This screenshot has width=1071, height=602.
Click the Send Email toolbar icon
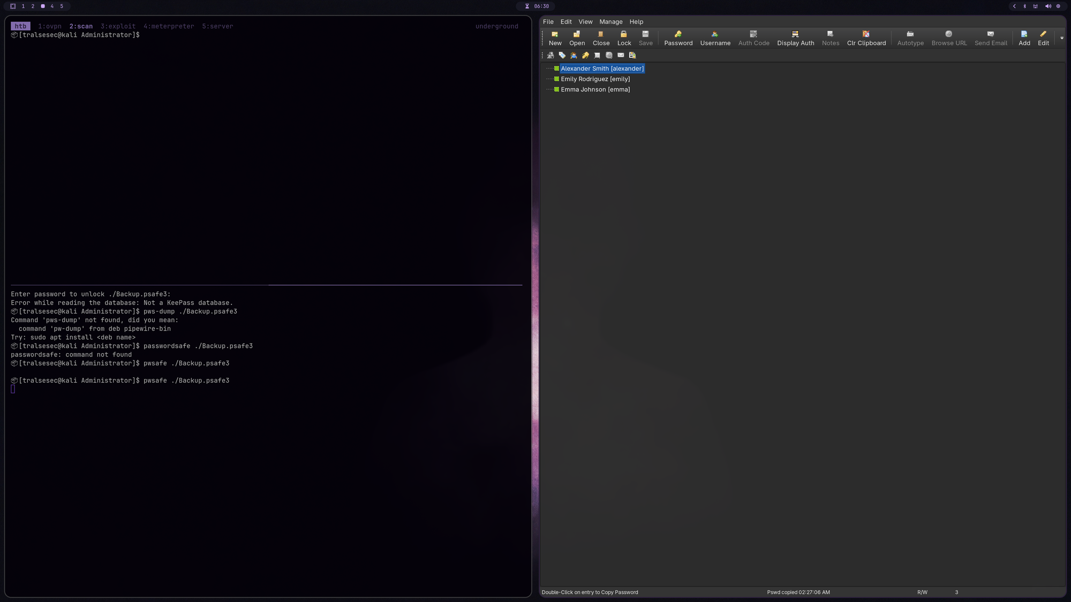click(x=991, y=37)
